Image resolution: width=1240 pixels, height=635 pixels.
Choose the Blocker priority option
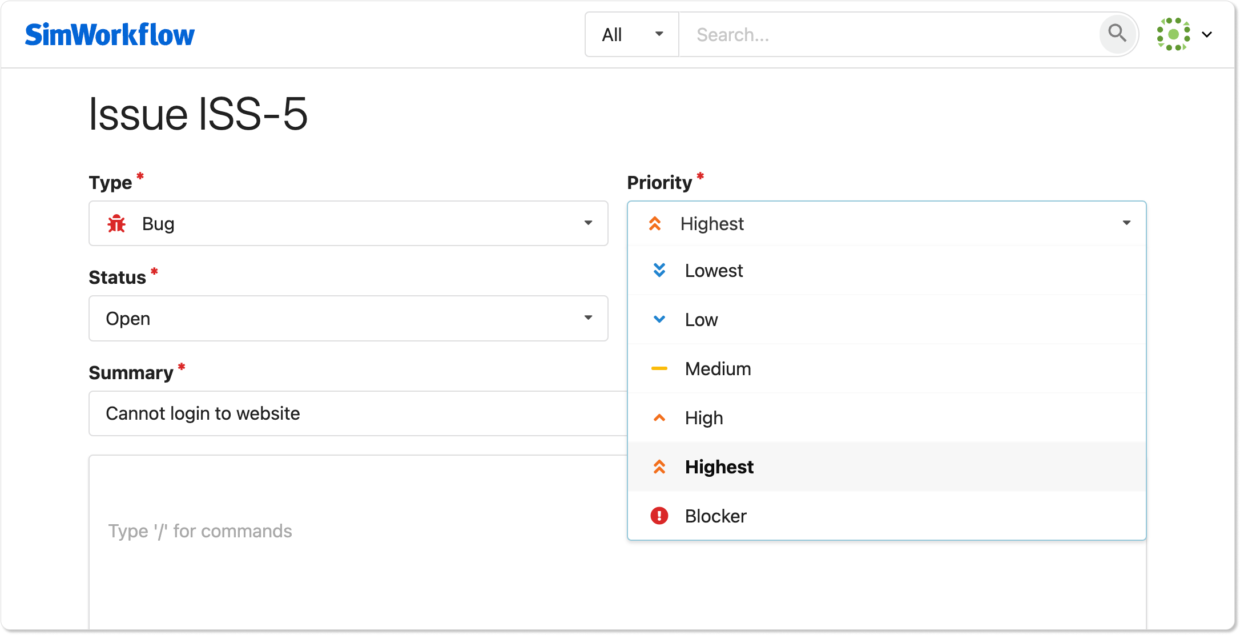(715, 516)
